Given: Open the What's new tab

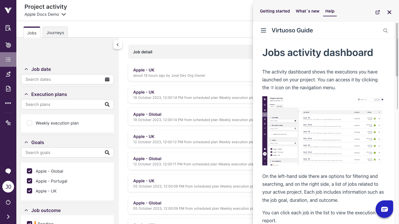Looking at the screenshot, I should pyautogui.click(x=308, y=11).
